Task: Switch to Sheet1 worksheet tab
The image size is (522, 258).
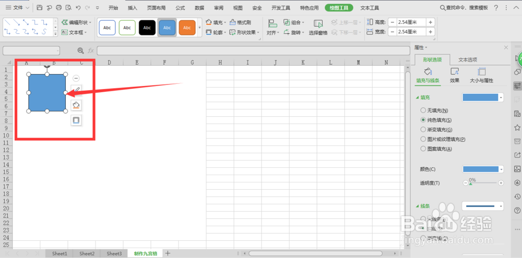Action: tap(60, 253)
